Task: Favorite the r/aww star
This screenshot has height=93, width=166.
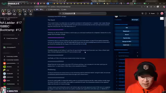Action: coord(18,81)
